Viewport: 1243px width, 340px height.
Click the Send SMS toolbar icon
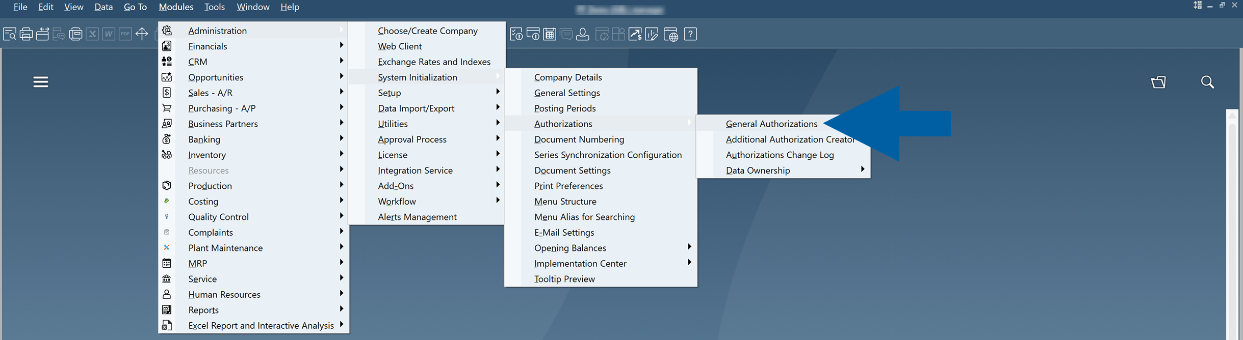click(x=59, y=34)
